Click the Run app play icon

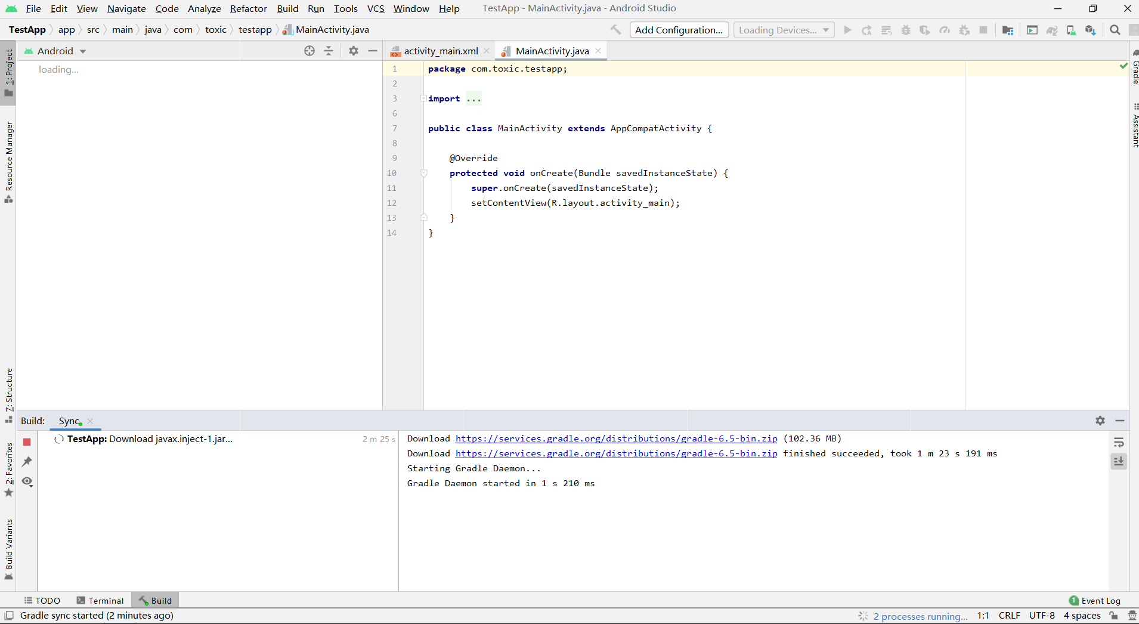847,30
